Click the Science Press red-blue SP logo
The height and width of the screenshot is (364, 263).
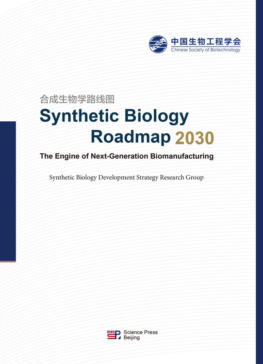114,335
